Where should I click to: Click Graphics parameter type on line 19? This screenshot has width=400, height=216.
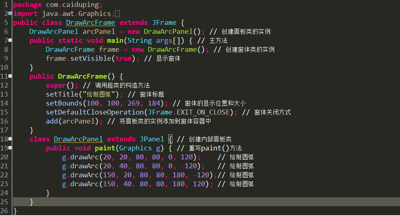[136, 148]
